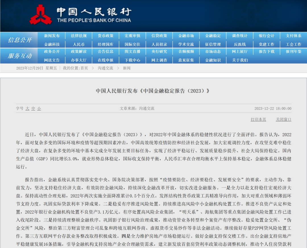Visit the 学术交流 page

coord(186,44)
